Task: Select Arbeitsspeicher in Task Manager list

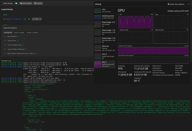Action: tap(105, 17)
